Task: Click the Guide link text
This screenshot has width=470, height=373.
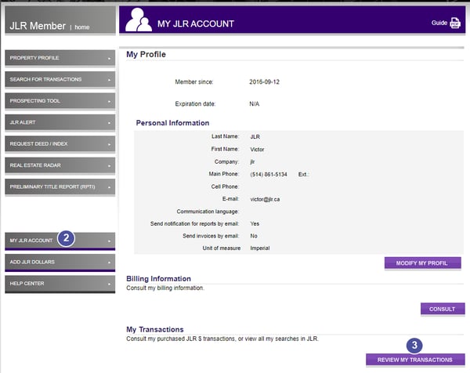Action: click(x=439, y=23)
